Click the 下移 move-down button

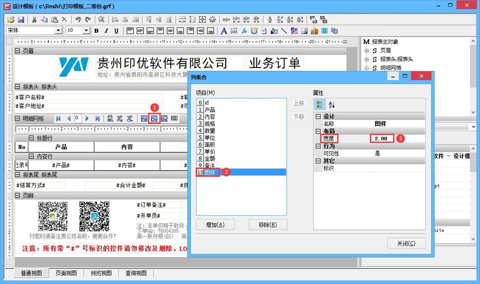click(299, 117)
